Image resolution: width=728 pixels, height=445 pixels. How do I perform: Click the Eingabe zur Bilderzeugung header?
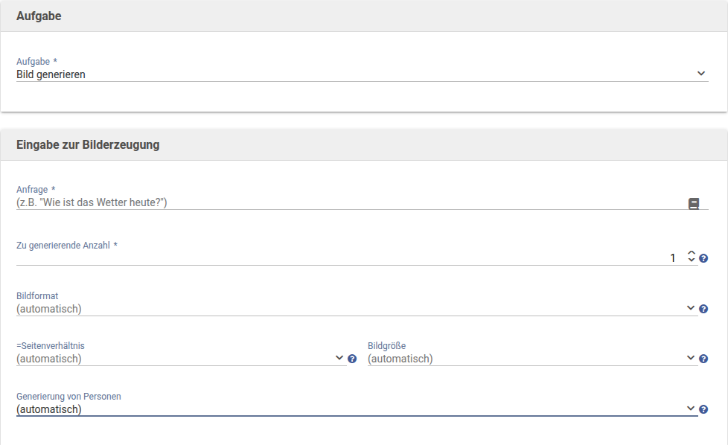[x=88, y=145]
